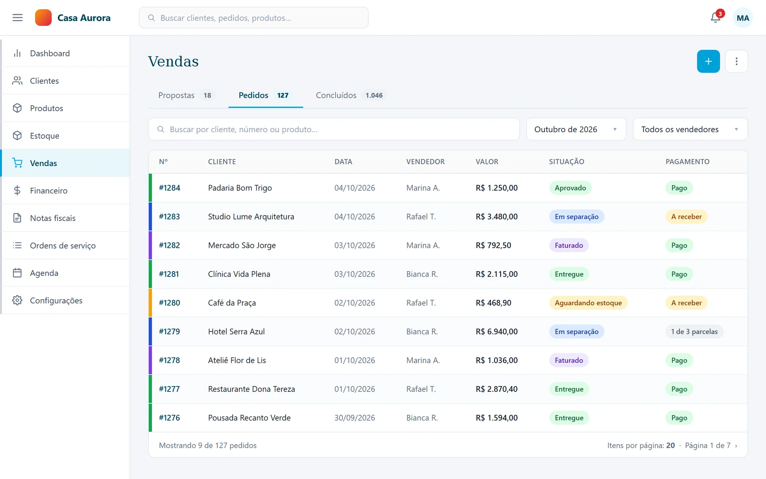Open the notifications bell
The image size is (766, 479).
tap(716, 18)
